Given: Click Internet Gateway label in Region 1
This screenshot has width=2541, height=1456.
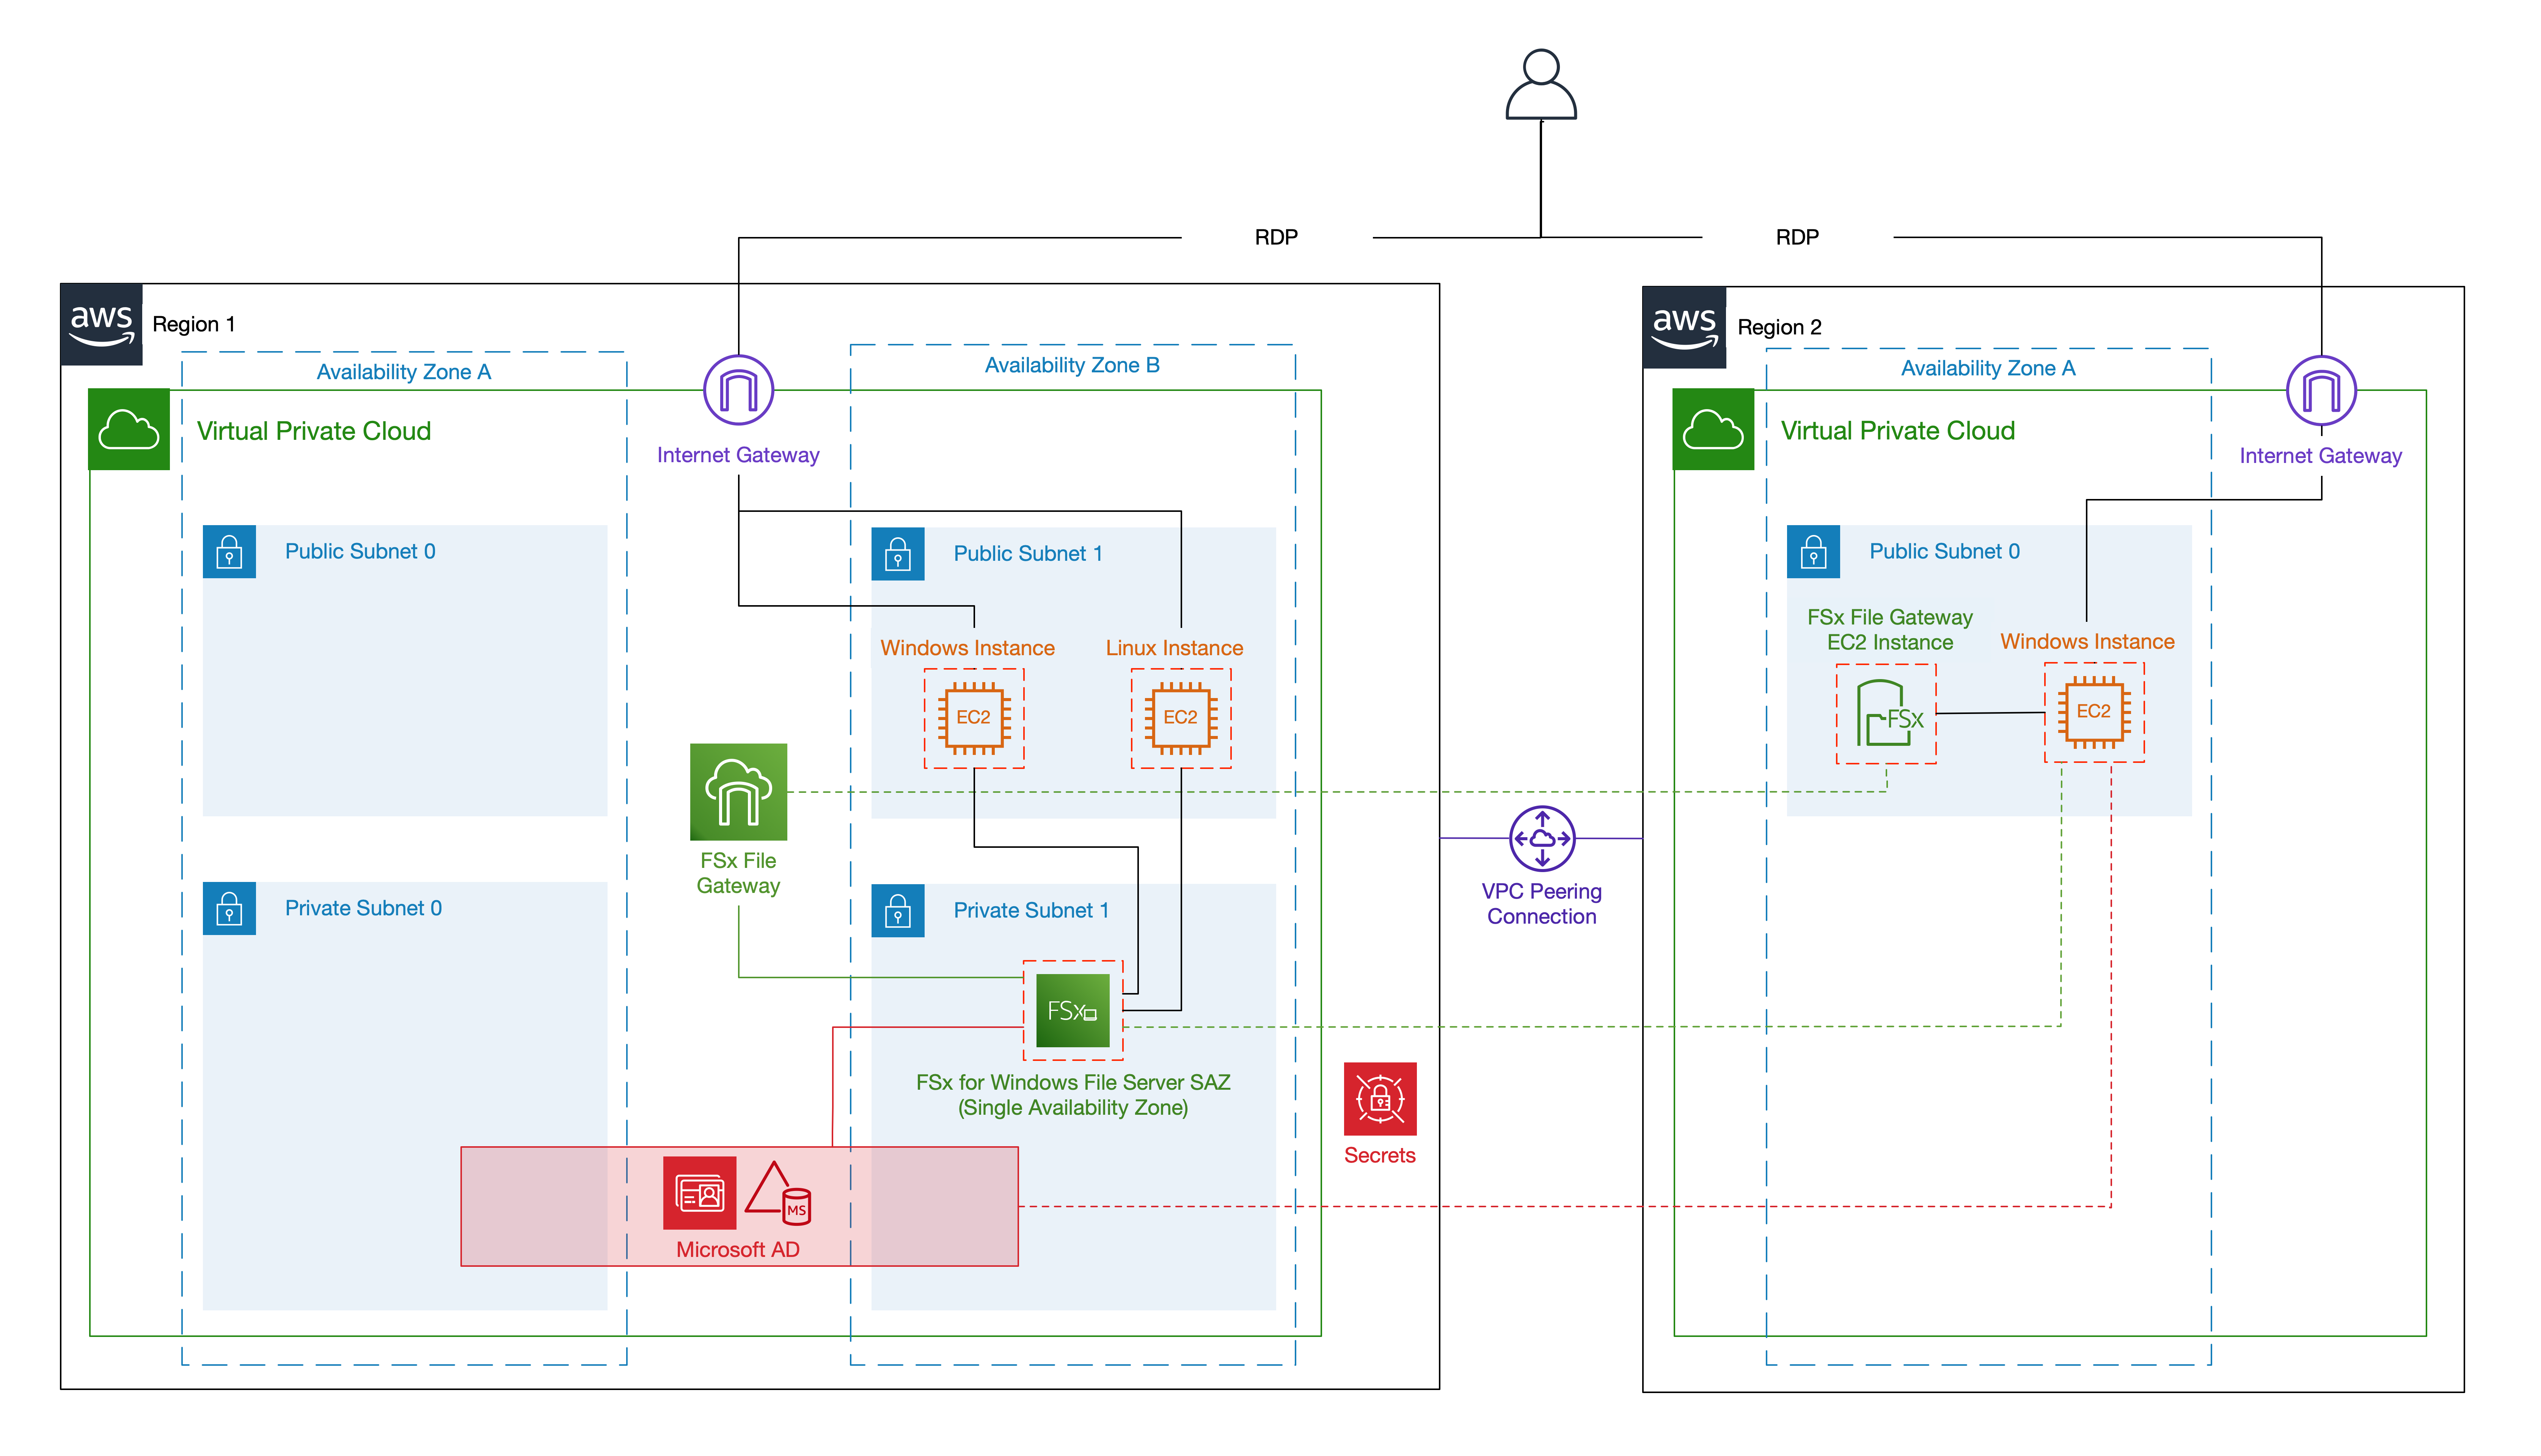Looking at the screenshot, I should [x=738, y=455].
